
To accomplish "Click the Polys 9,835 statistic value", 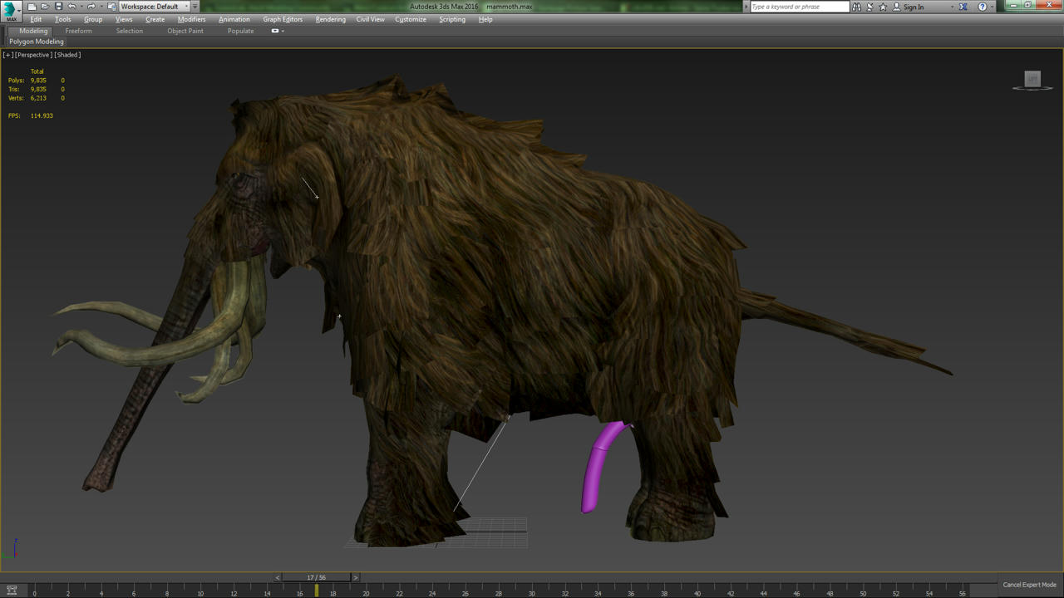I will [x=38, y=81].
